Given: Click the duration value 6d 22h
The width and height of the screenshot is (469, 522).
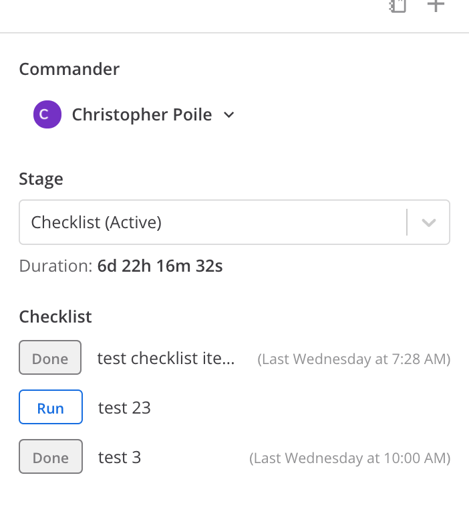Looking at the screenshot, I should (160, 266).
